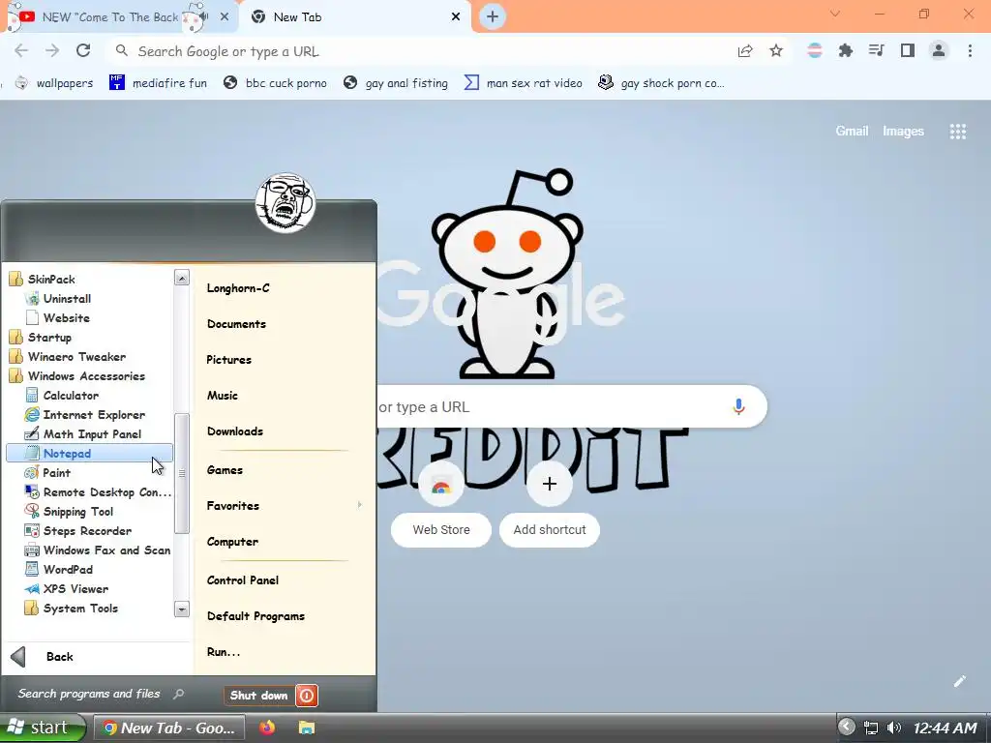Open Chrome media controls icon
Viewport: 991px width, 743px height.
(x=877, y=50)
